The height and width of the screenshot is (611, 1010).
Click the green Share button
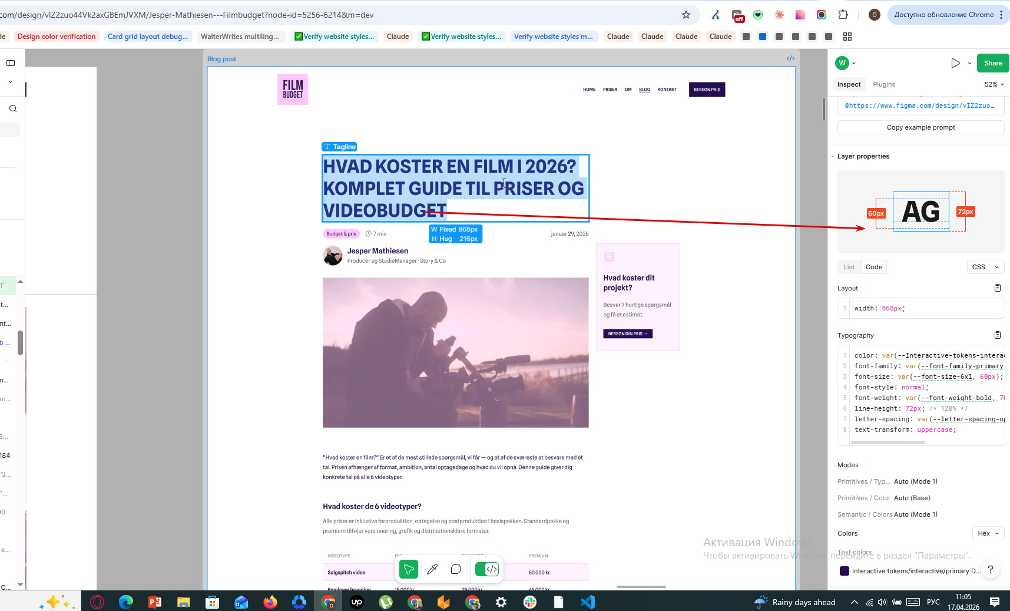point(993,63)
